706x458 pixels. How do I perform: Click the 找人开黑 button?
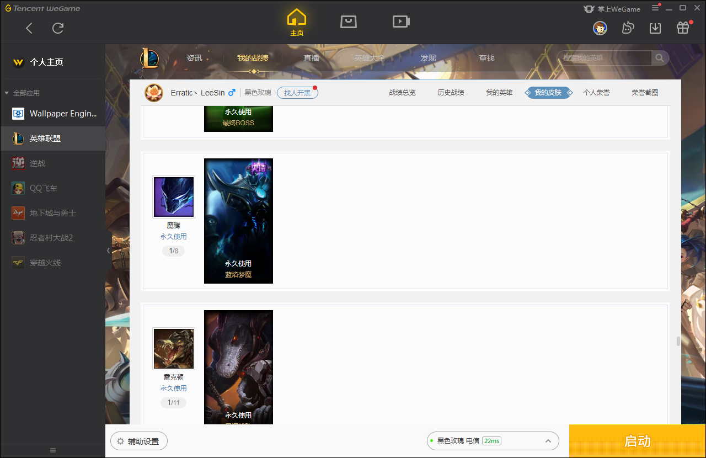297,93
